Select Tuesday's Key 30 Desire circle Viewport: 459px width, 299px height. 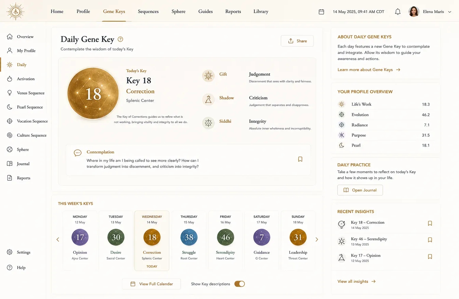pyautogui.click(x=116, y=237)
